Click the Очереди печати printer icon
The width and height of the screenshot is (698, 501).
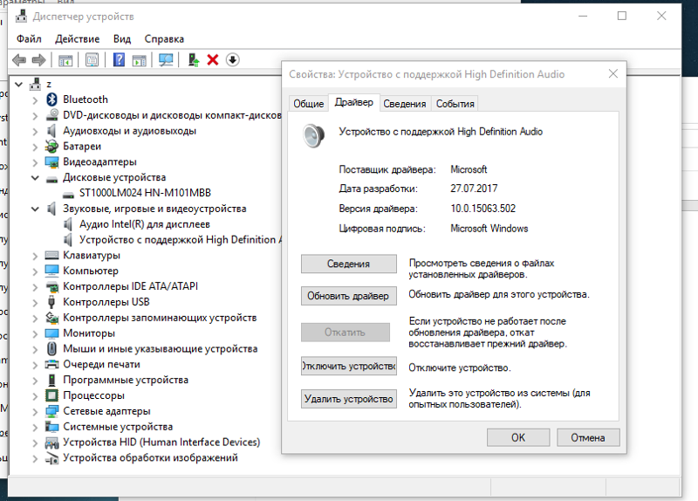[x=51, y=364]
